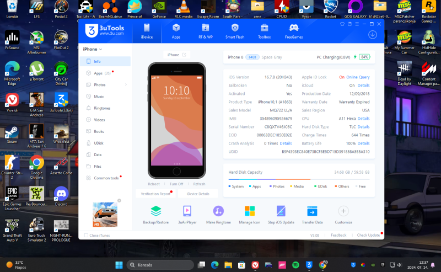The width and height of the screenshot is (441, 272).
Task: Open the Smart Flash tab
Action: (235, 31)
